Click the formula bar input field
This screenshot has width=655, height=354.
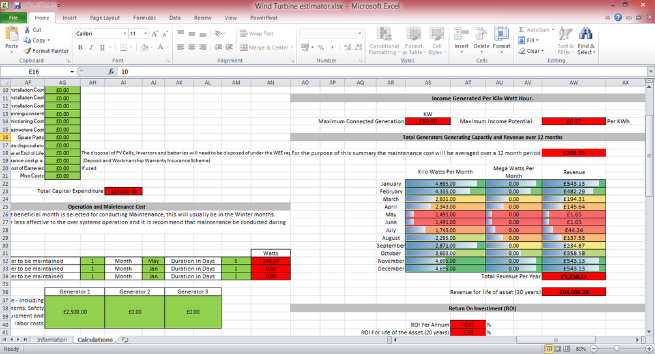382,72
